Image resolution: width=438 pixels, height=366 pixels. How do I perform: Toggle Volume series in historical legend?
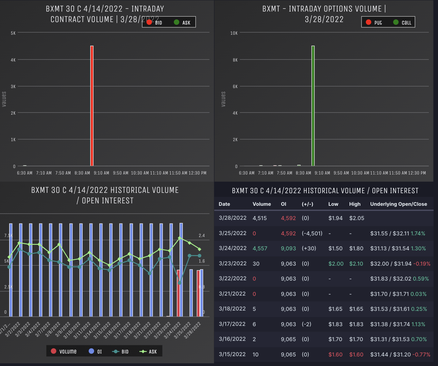tap(54, 351)
